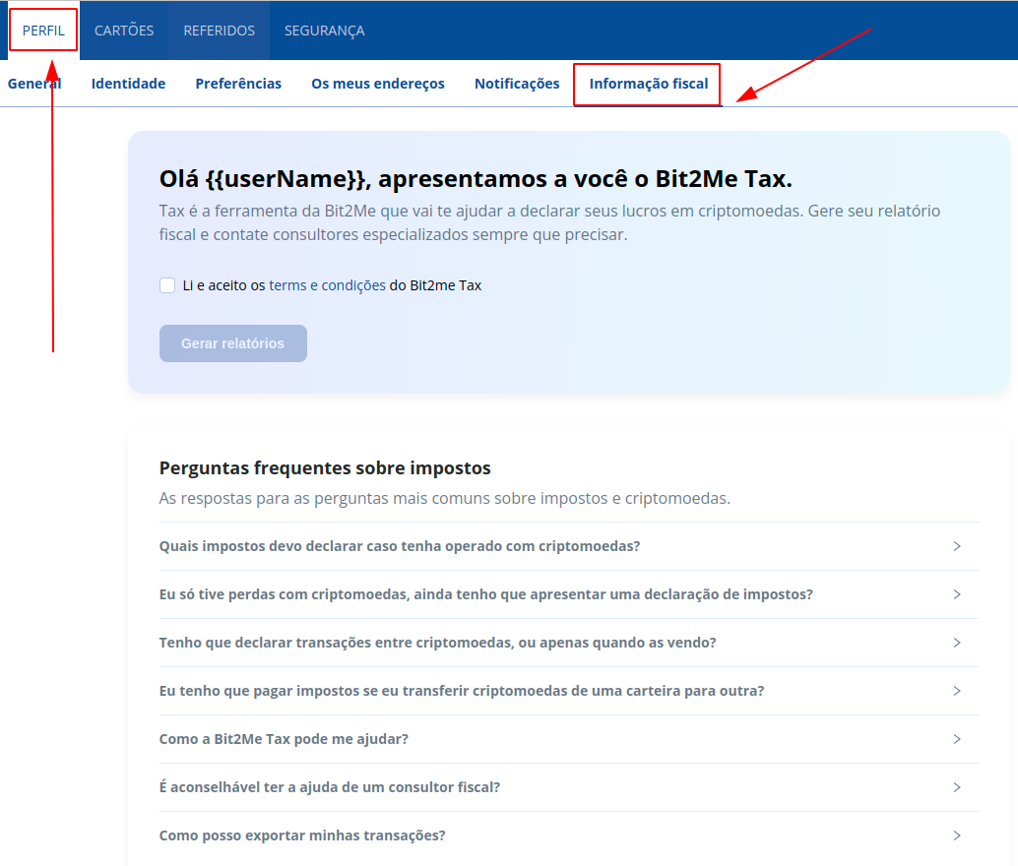Screen dimensions: 1018x866
Task: Click the Gerar relatórios button
Action: [233, 343]
